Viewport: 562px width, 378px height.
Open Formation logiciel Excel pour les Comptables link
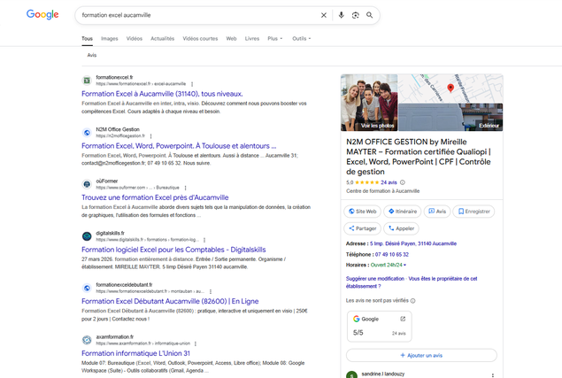coord(173,250)
